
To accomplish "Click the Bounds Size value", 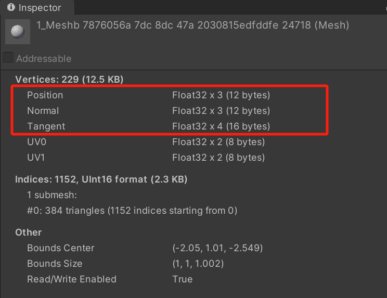I will (x=198, y=264).
